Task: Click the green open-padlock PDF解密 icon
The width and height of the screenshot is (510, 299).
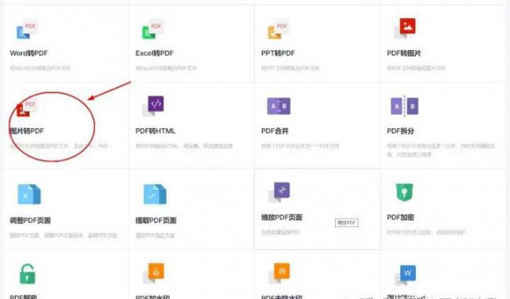Action: click(27, 274)
